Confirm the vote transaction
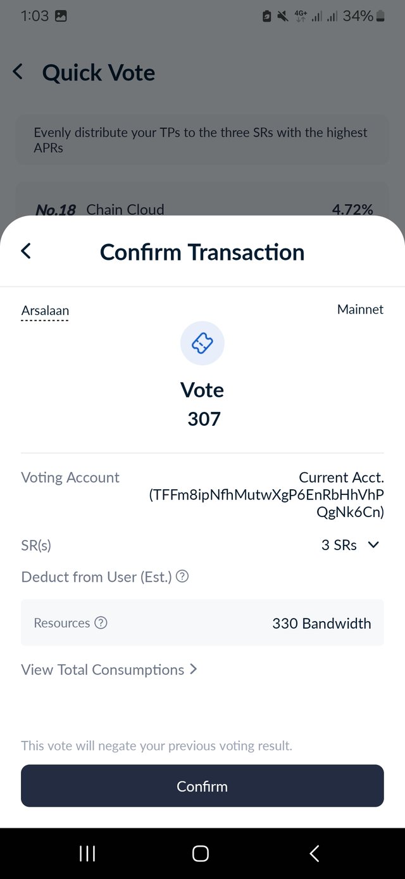The width and height of the screenshot is (405, 879). 202,786
